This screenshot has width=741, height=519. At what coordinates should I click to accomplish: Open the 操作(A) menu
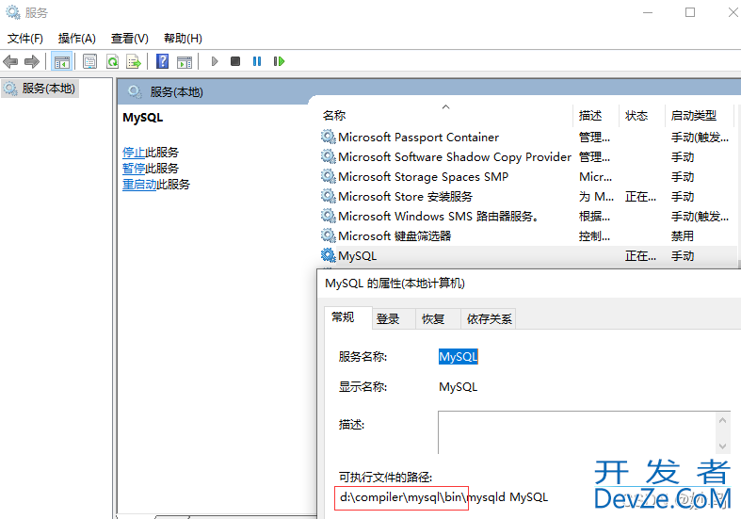pos(76,39)
